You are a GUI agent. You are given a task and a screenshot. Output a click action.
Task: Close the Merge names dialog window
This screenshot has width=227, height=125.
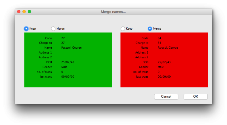pos(19,12)
